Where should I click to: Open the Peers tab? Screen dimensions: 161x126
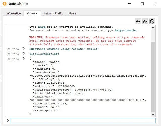73,13
